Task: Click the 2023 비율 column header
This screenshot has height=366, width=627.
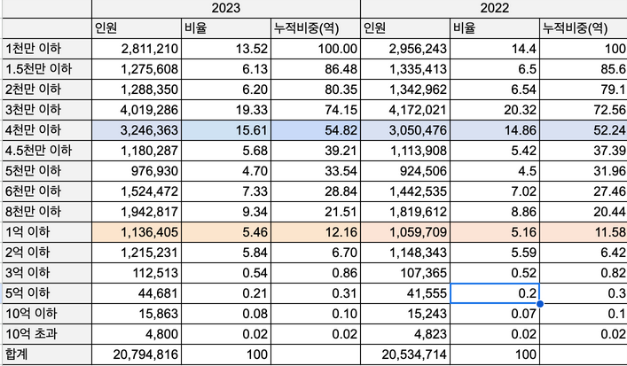Action: point(226,28)
